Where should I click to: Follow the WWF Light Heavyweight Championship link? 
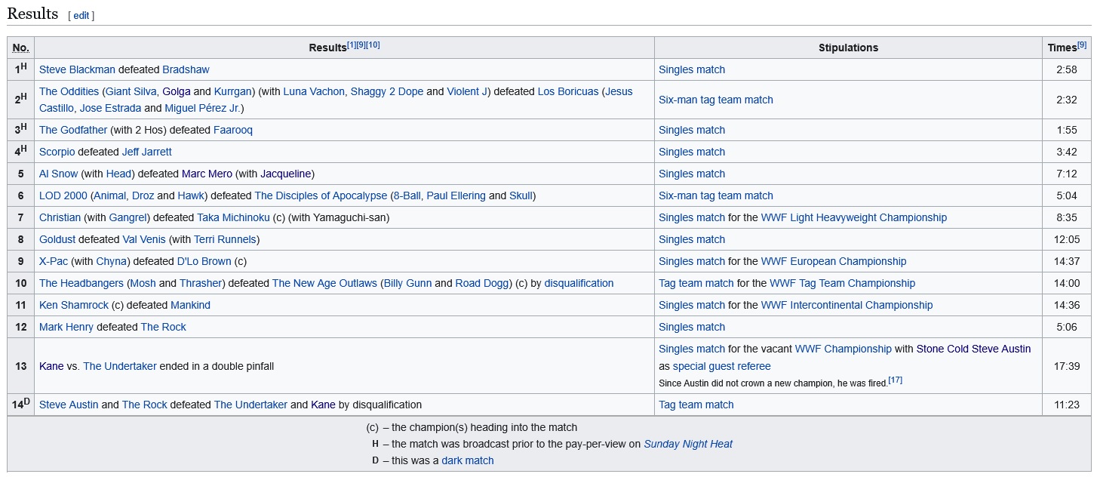tap(853, 217)
